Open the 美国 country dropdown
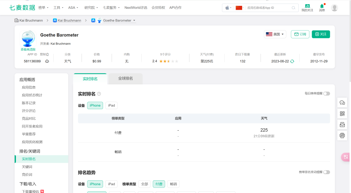The height and width of the screenshot is (193, 351). (x=275, y=34)
